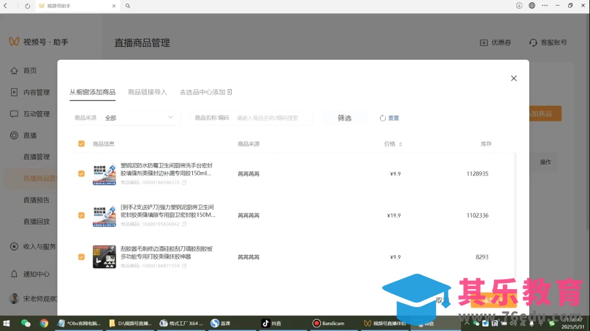
Task: Click the reset icon next to 重置
Action: point(383,118)
